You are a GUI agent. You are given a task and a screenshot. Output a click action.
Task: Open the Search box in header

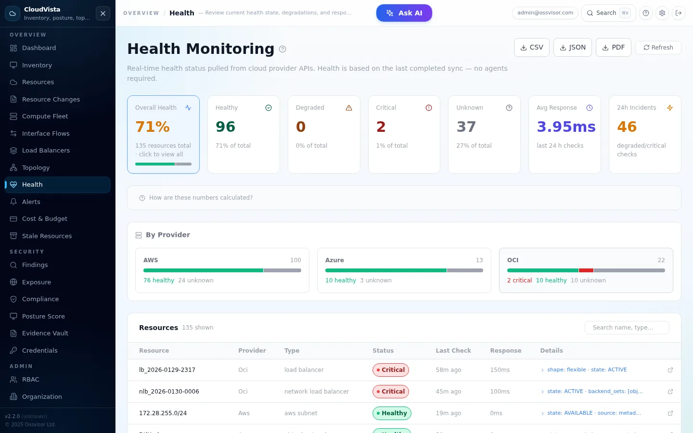point(609,13)
